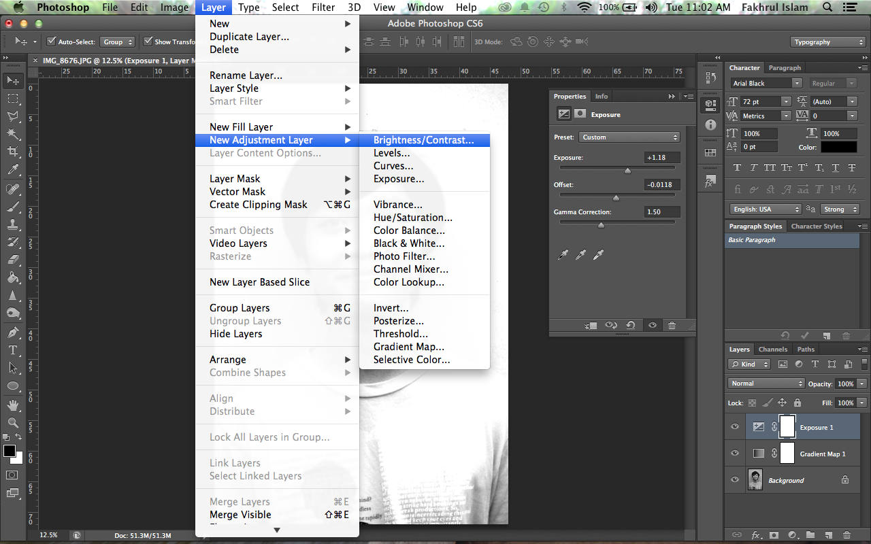Open Normal blend mode dropdown
This screenshot has height=544, width=871.
click(766, 384)
